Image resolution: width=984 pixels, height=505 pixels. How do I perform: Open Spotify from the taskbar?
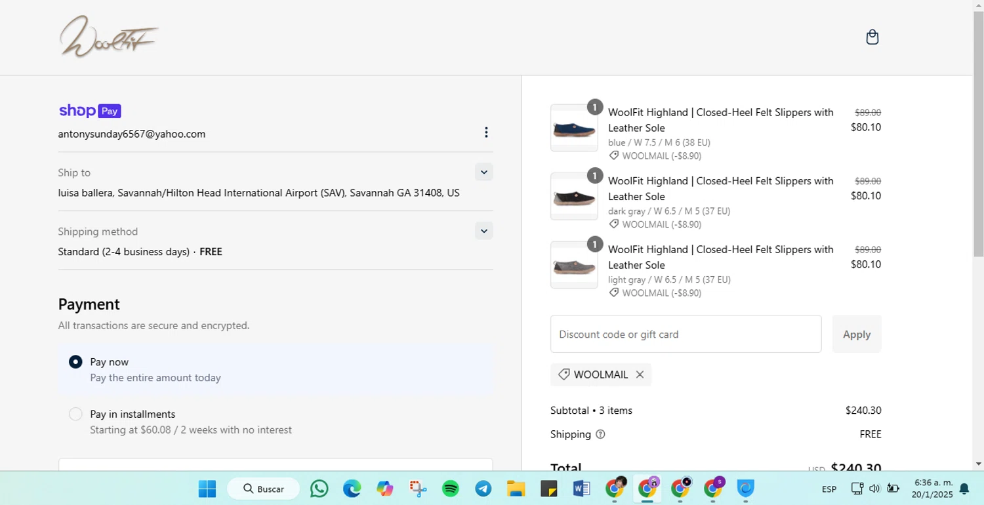click(x=451, y=489)
